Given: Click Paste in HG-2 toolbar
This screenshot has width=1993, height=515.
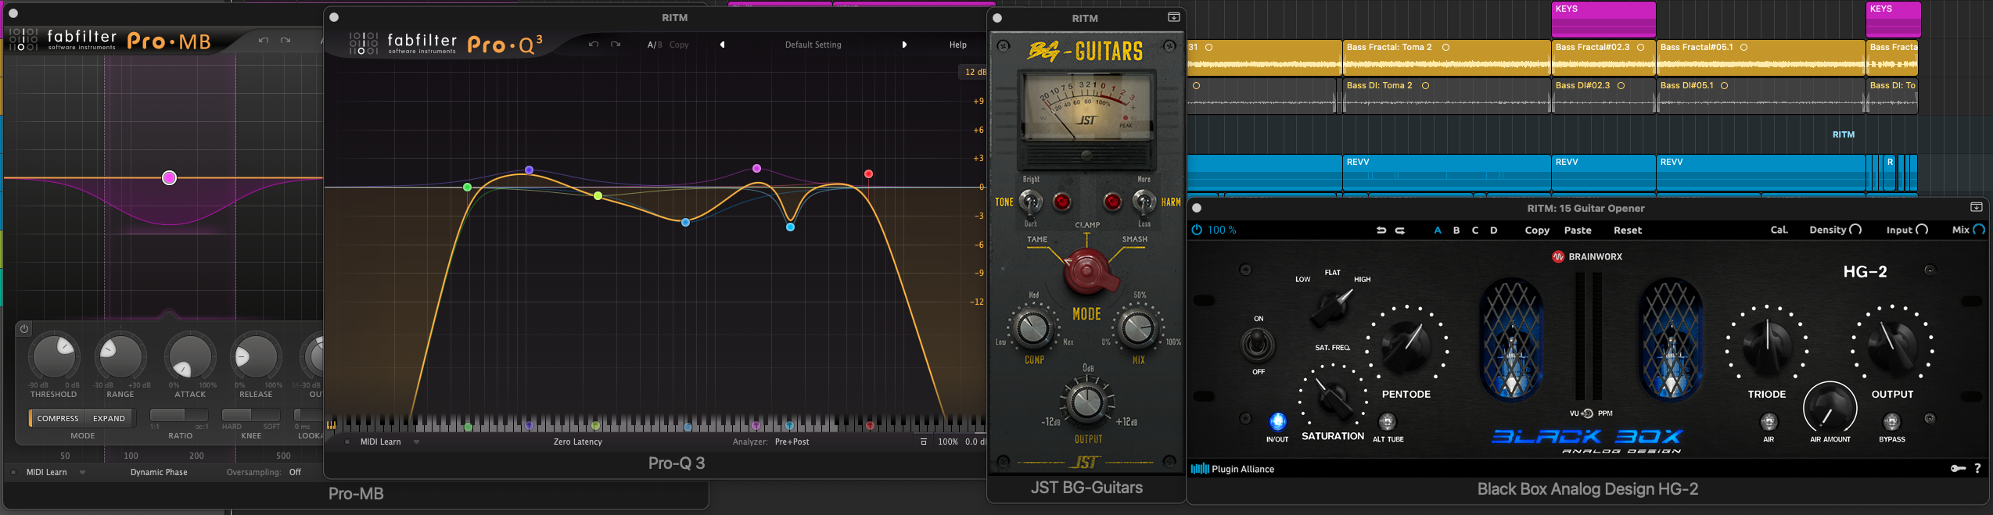Looking at the screenshot, I should pos(1578,230).
